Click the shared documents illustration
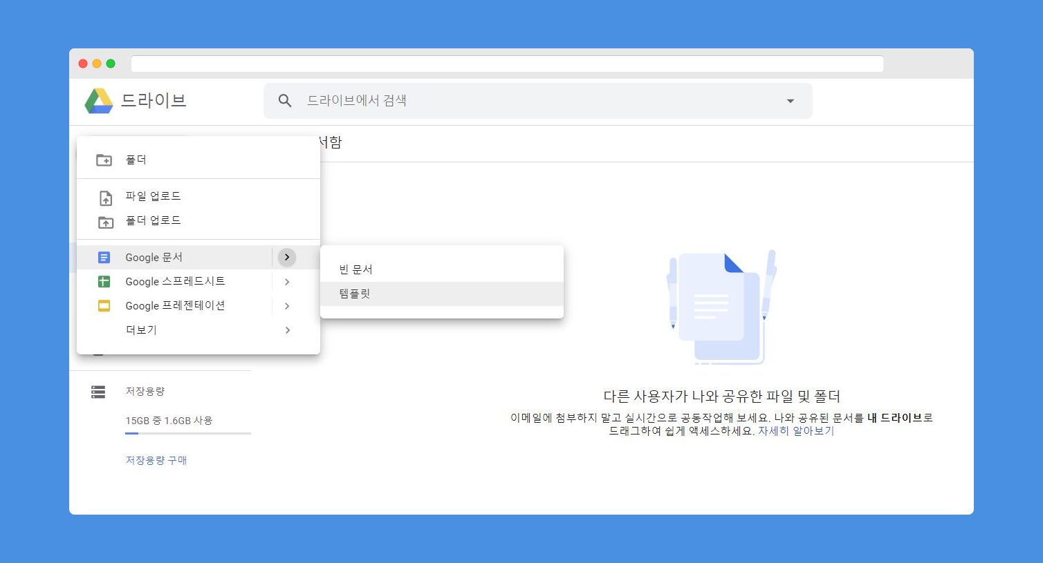 coord(721,307)
